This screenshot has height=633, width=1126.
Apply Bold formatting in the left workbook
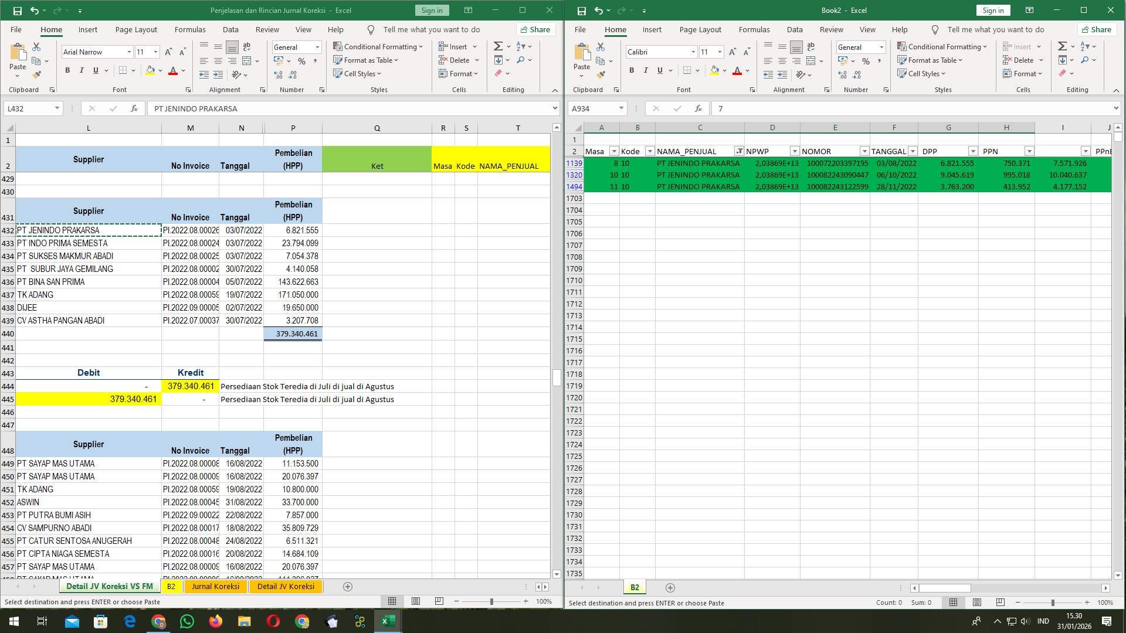[x=66, y=70]
